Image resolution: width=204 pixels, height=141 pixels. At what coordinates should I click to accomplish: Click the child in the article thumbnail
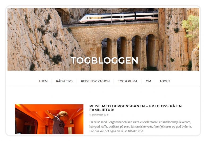pos(58,122)
